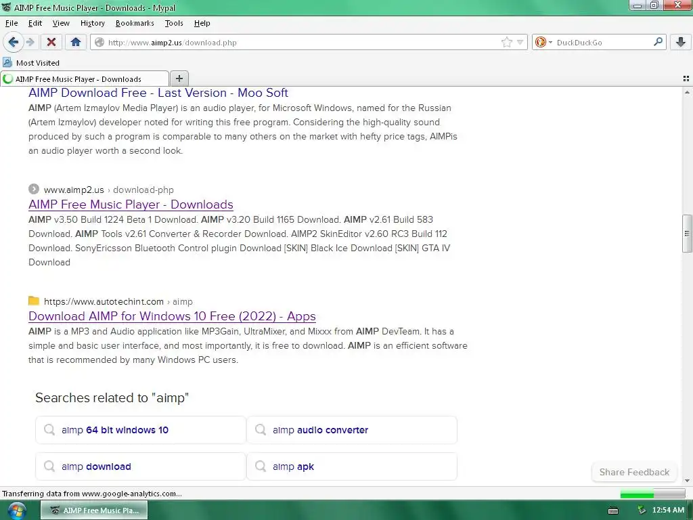
Task: Click the Transferring data status bar text
Action: [x=92, y=494]
